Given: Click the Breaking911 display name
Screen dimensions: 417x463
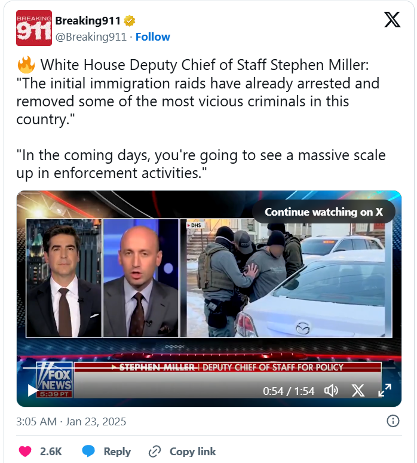Looking at the screenshot, I should (x=88, y=21).
